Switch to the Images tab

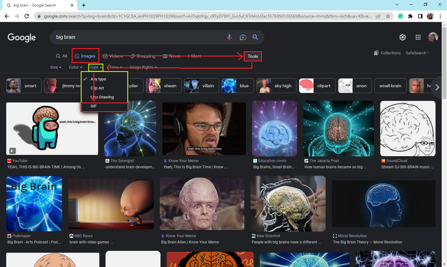coord(85,56)
